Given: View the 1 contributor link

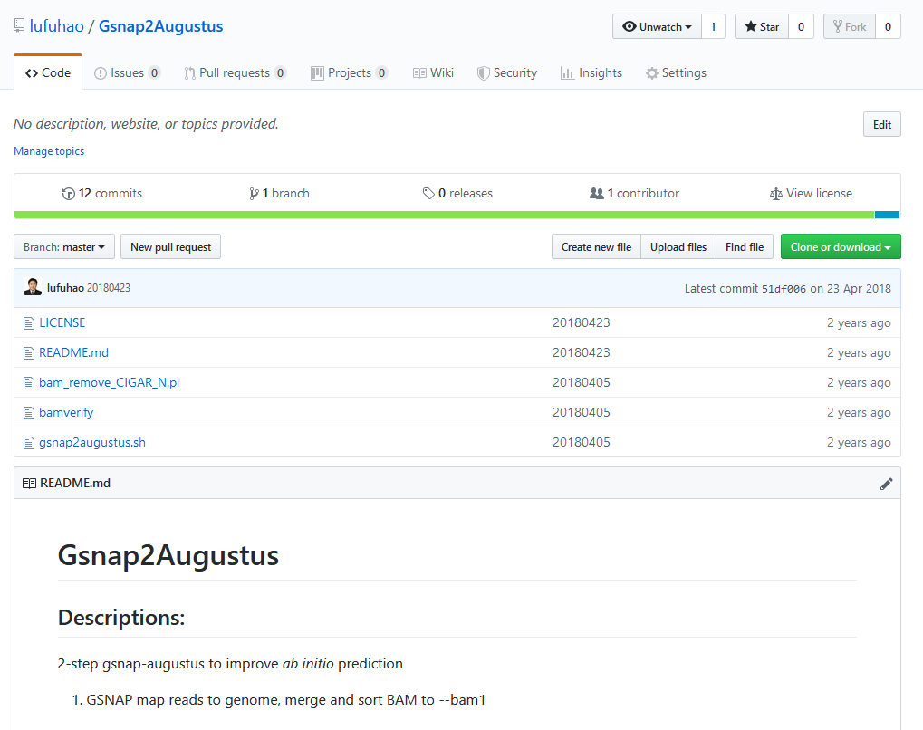Looking at the screenshot, I should (x=635, y=193).
